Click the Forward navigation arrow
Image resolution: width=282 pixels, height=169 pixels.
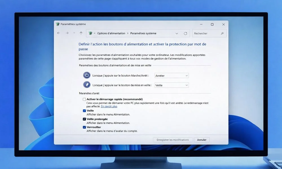(x=67, y=33)
